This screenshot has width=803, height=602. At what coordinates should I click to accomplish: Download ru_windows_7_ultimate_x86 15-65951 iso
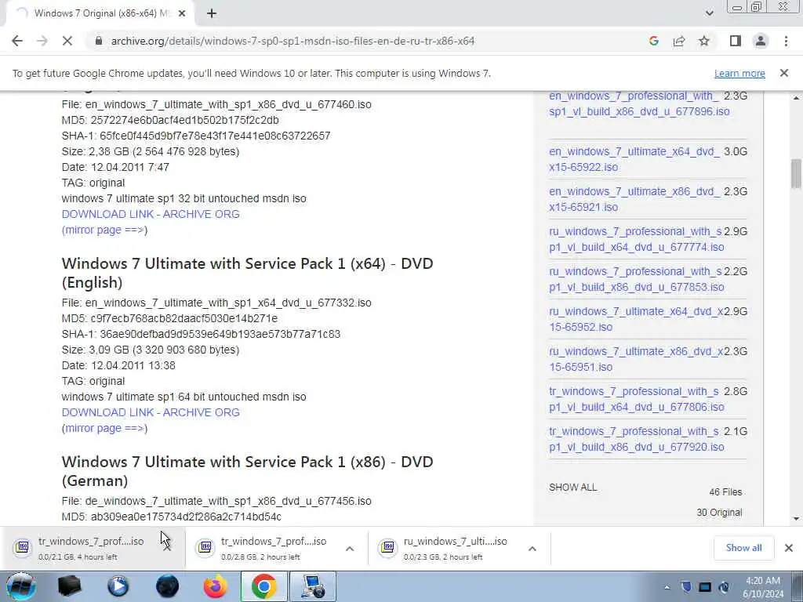click(636, 359)
